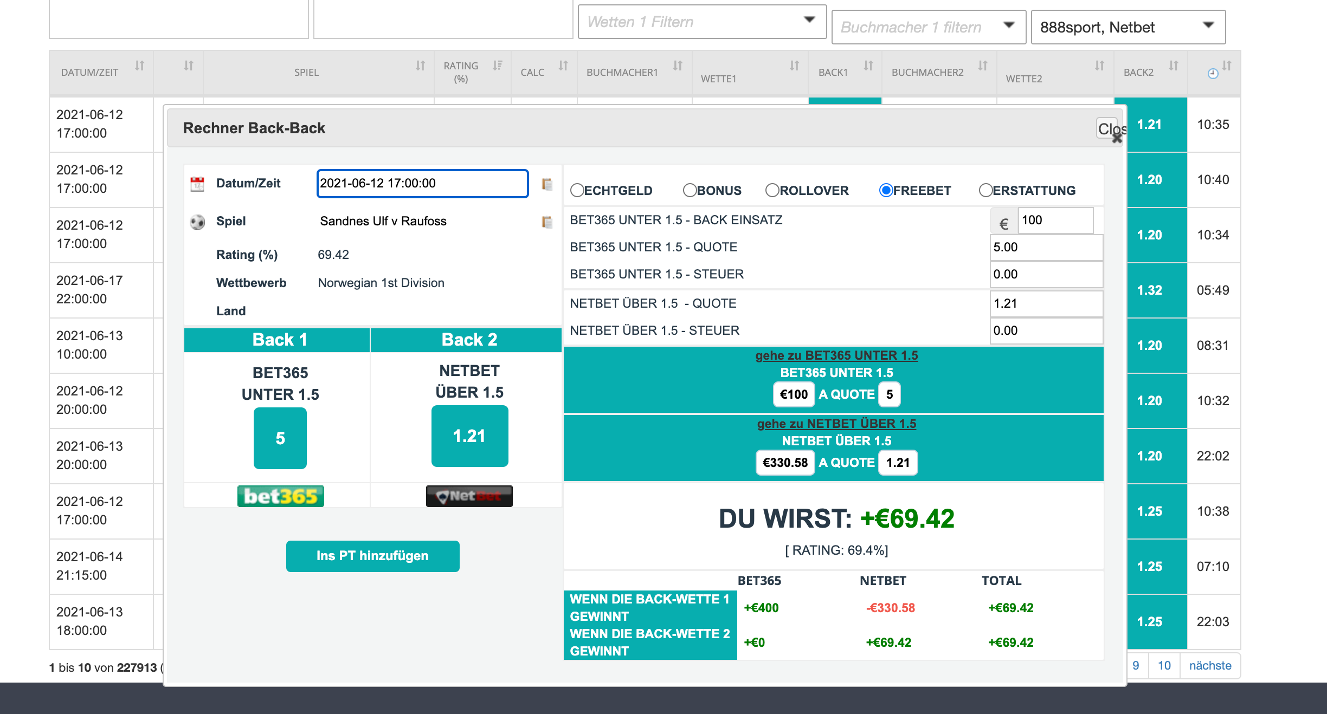1327x714 pixels.
Task: Click the NetBet bookmaker logo
Action: click(469, 496)
